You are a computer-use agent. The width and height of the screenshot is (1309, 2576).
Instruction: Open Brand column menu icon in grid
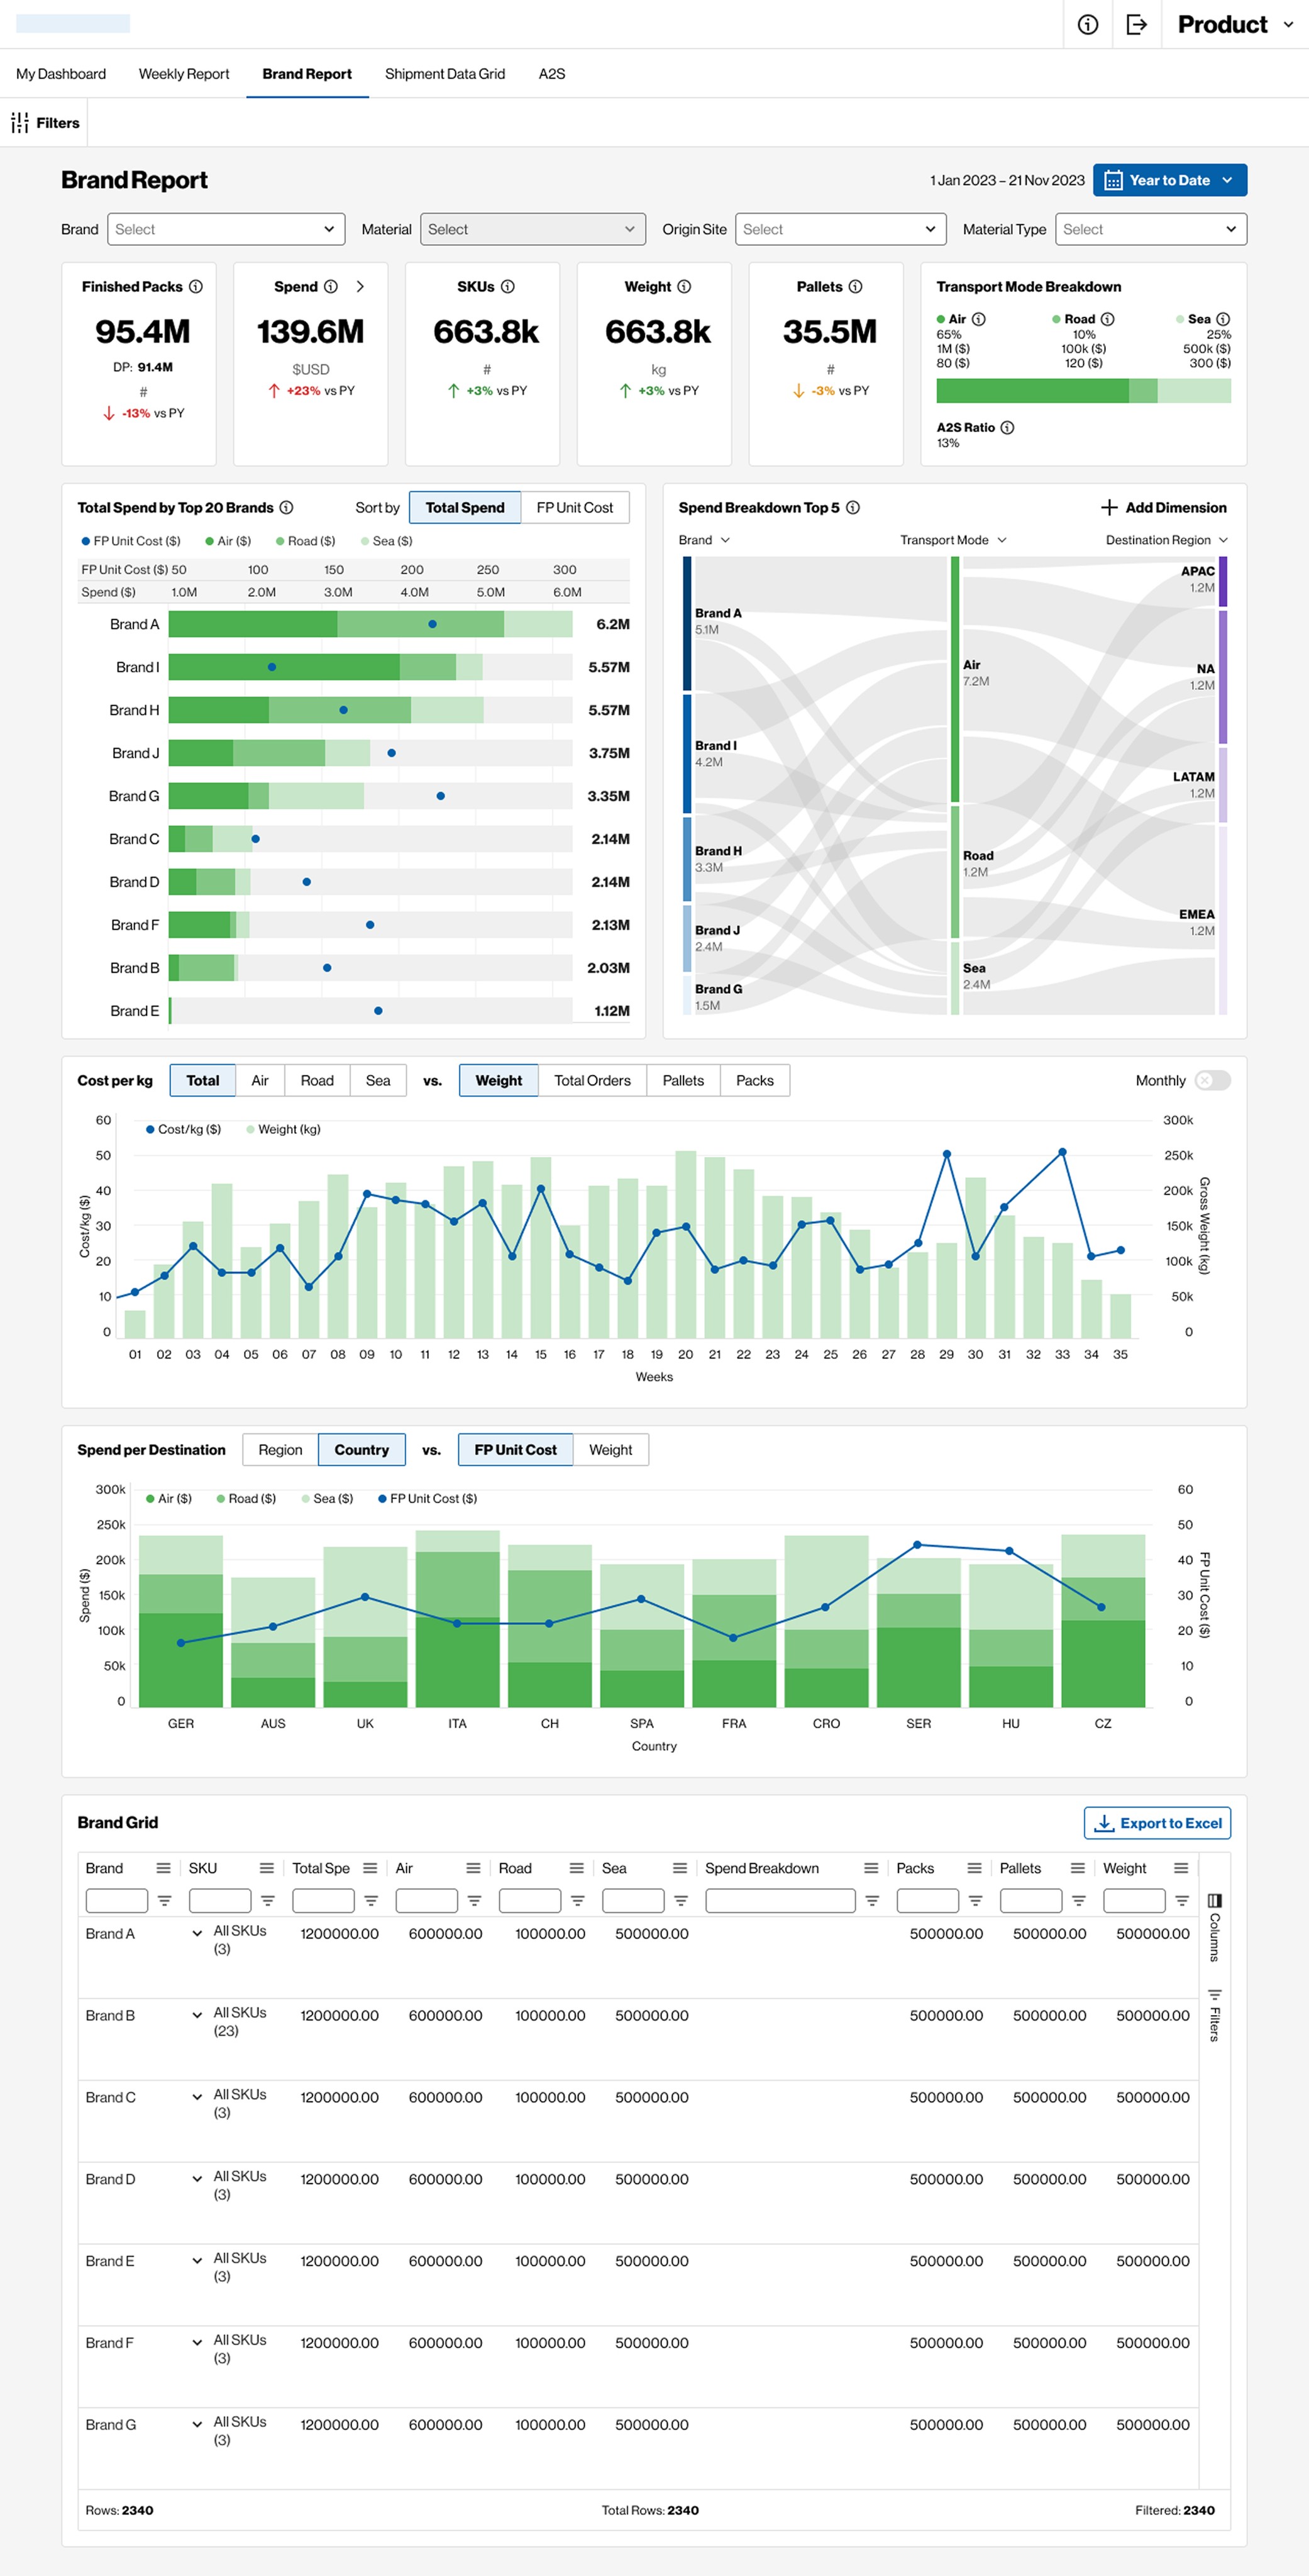click(163, 1868)
